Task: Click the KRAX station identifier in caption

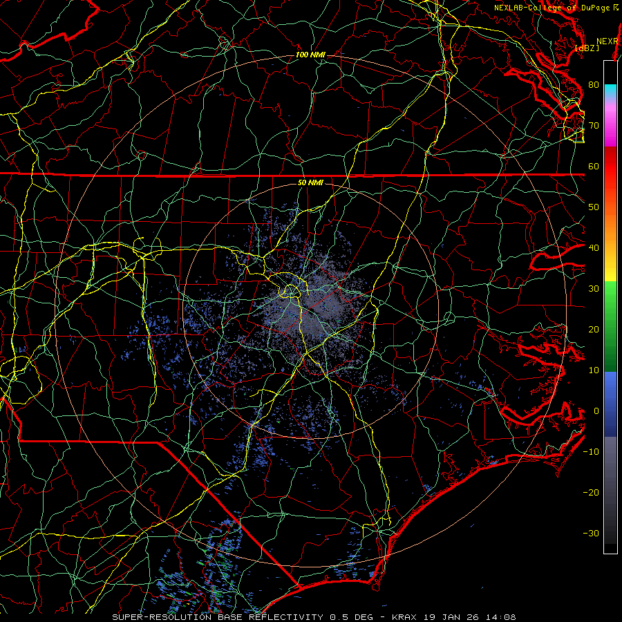Action: point(405,617)
